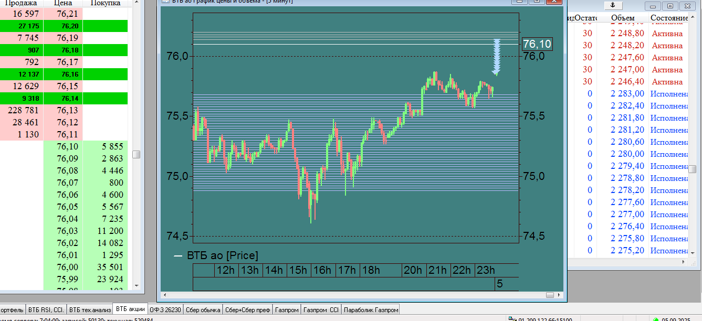Click the order book scroll-down arrow
The image size is (702, 321).
137,286
